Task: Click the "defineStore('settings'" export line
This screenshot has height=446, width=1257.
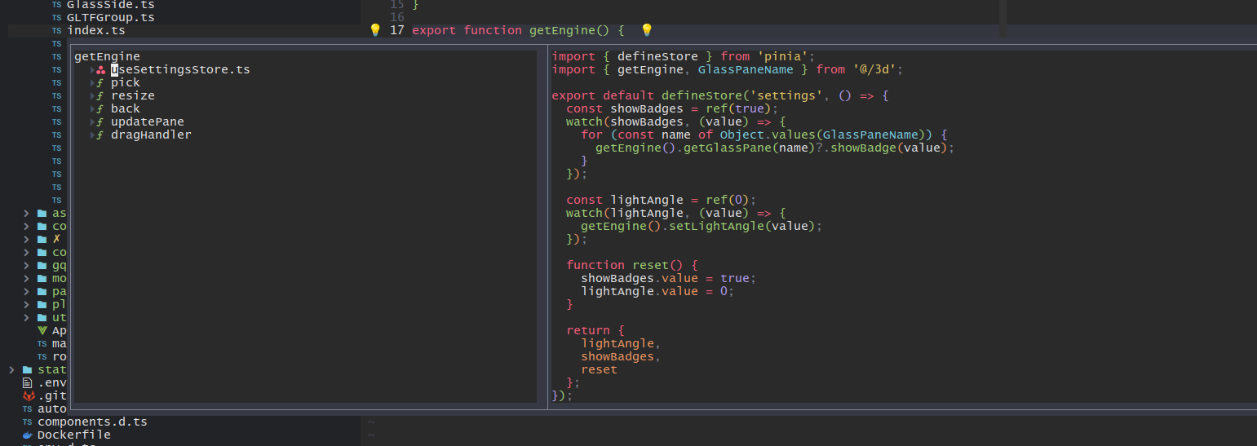Action: [720, 95]
